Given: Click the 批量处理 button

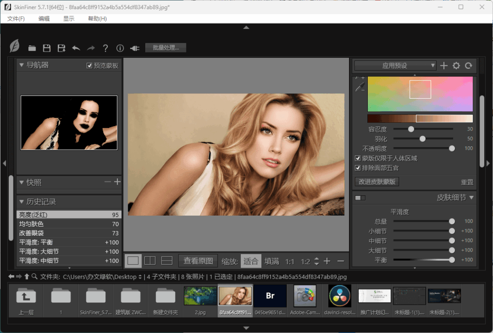Looking at the screenshot, I should point(166,48).
